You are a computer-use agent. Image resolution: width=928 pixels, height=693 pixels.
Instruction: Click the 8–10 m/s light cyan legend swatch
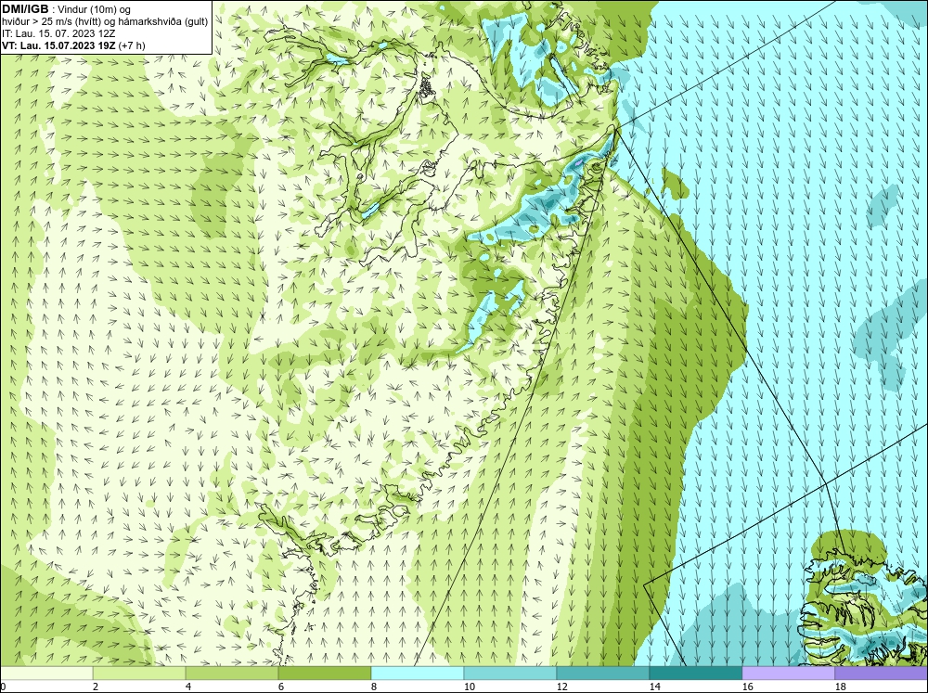(x=418, y=673)
